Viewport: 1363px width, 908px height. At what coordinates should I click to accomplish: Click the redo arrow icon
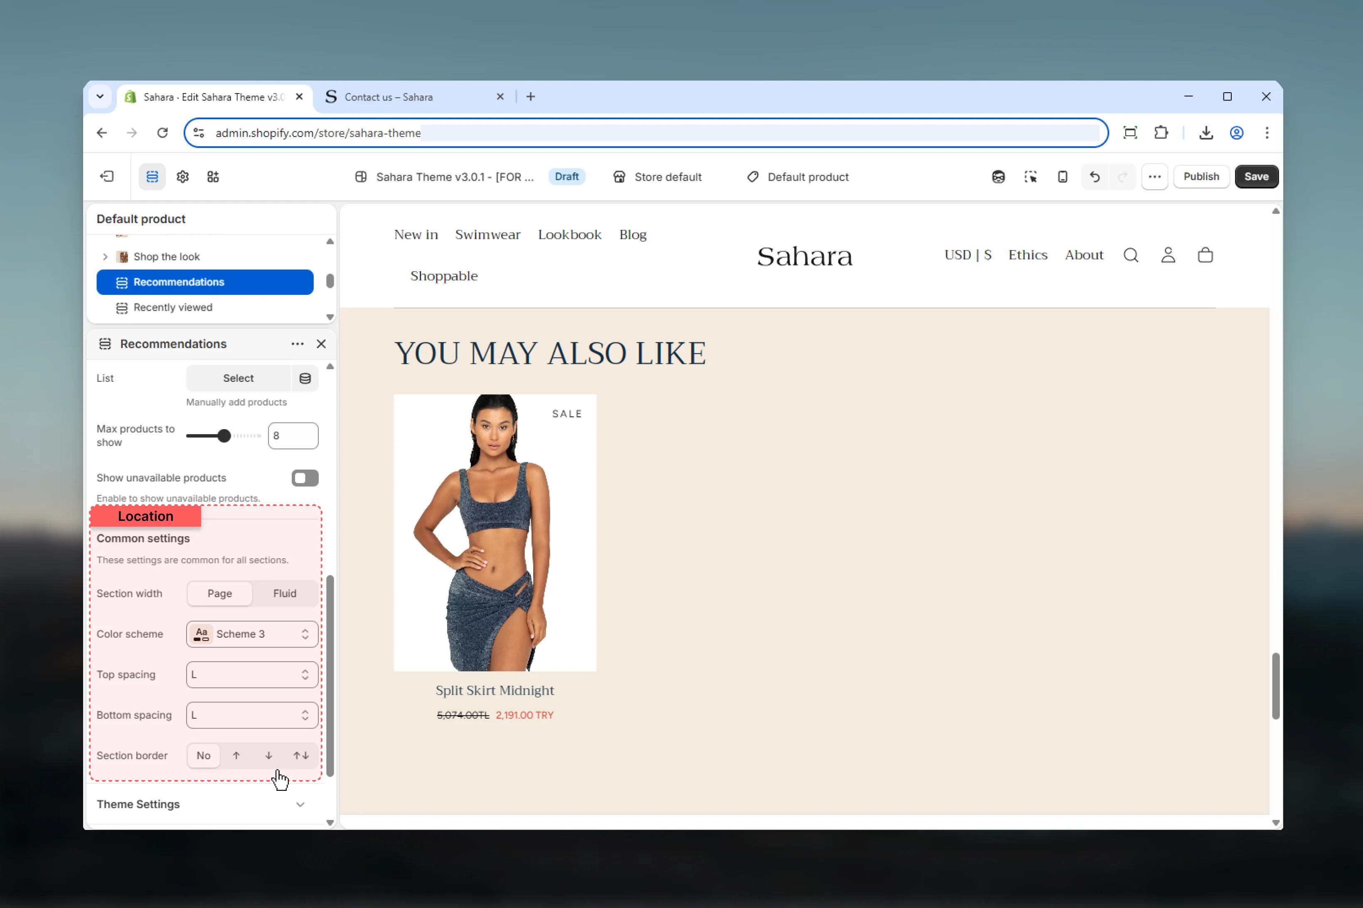click(x=1123, y=177)
